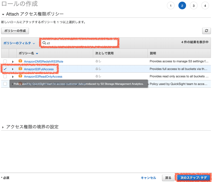Click the AmazonS3ReadOnlyAccess policy box icon
This screenshot has width=212, height=182.
pyautogui.click(x=20, y=76)
